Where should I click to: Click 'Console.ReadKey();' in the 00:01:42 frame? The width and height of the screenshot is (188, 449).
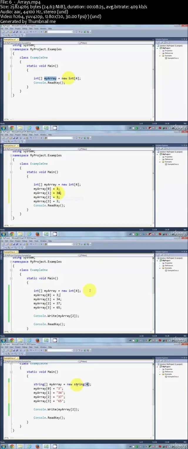click(49, 83)
